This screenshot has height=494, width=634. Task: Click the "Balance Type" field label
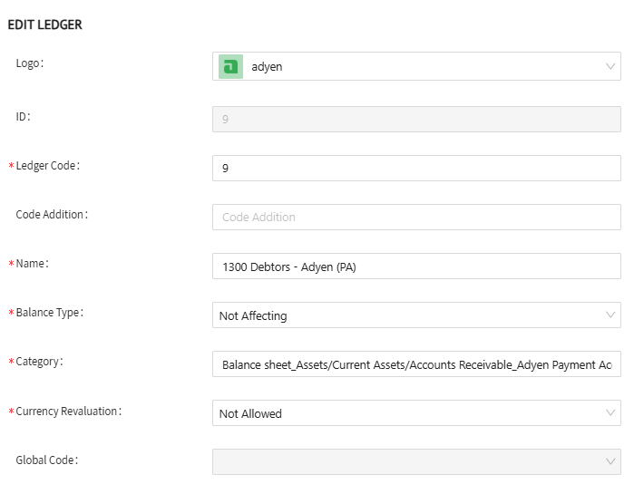pyautogui.click(x=49, y=313)
